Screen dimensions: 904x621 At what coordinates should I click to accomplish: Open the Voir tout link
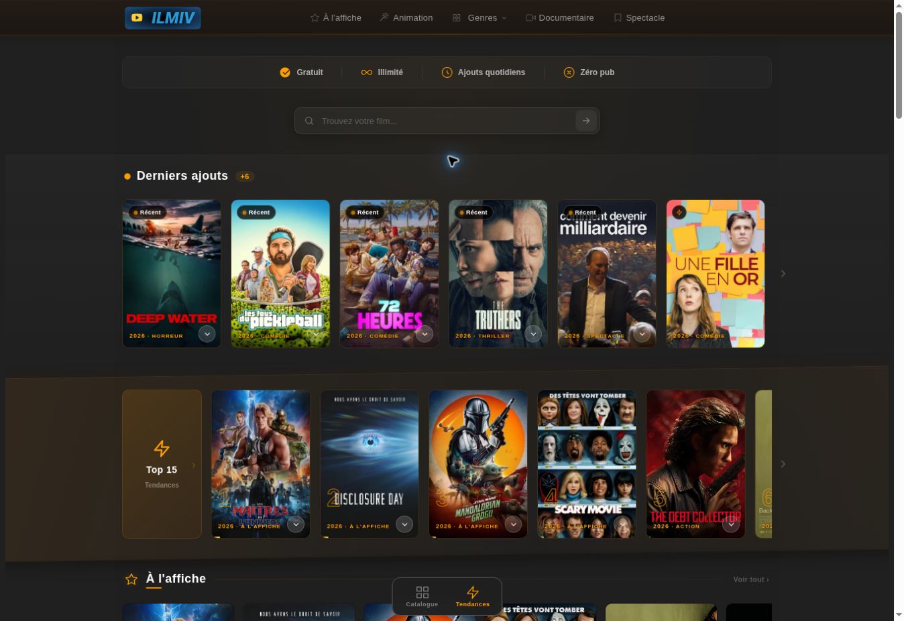tap(751, 579)
